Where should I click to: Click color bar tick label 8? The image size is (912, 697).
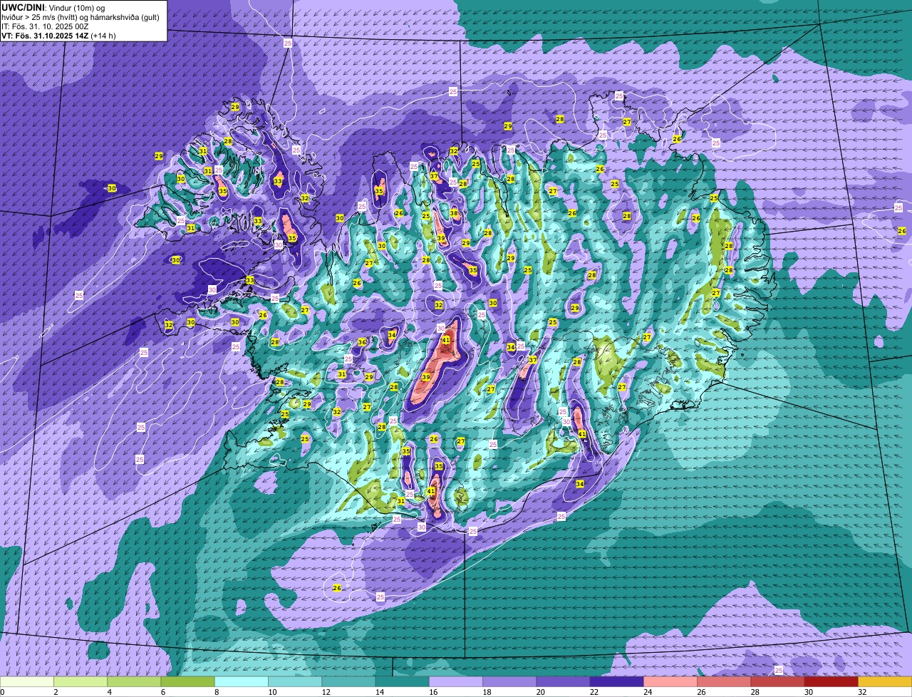coord(216,692)
